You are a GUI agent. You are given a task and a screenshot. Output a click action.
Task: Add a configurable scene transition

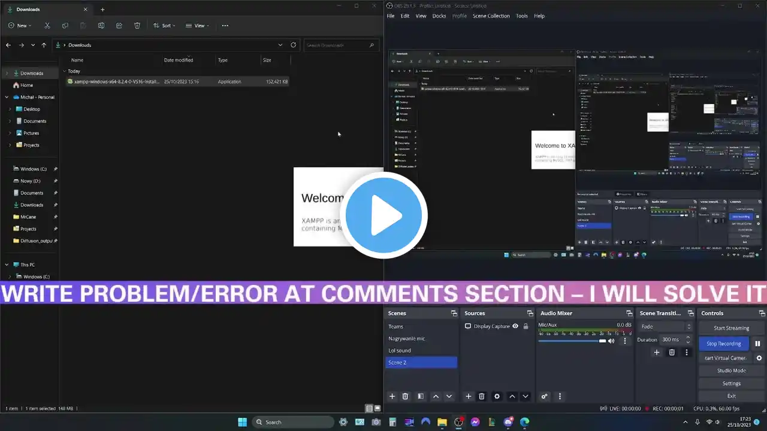tap(657, 353)
